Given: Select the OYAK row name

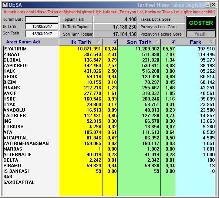Looking at the screenshot, I should [10, 105].
